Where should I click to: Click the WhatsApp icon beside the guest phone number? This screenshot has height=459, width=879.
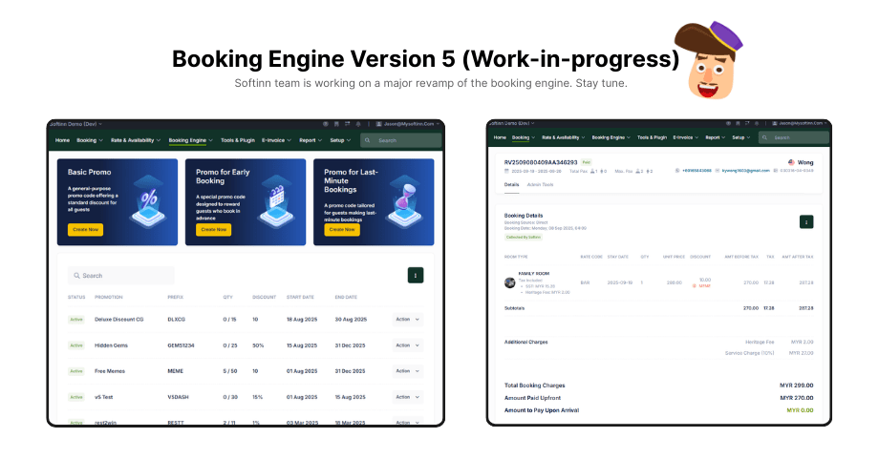pos(677,170)
